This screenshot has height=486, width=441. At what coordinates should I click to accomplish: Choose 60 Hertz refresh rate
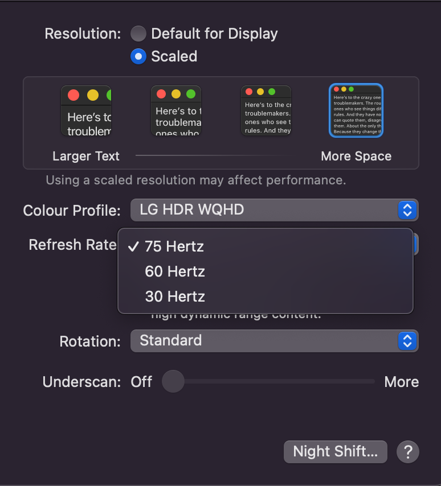175,271
